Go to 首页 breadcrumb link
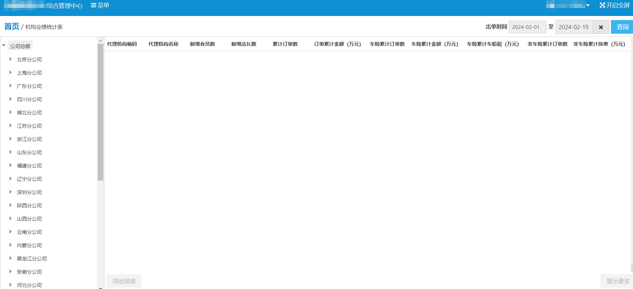The image size is (633, 289). tap(12, 27)
